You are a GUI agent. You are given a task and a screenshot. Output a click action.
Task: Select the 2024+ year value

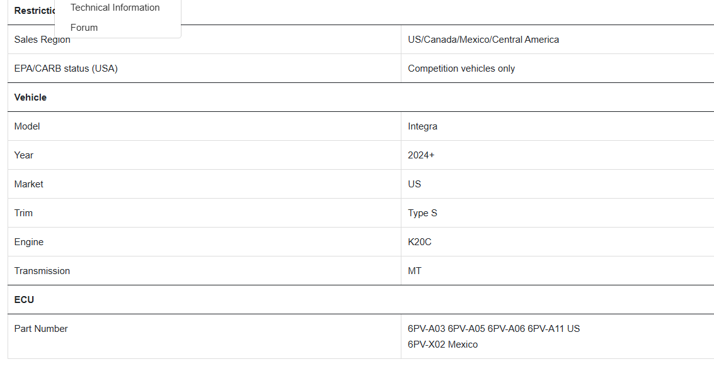pyautogui.click(x=421, y=155)
